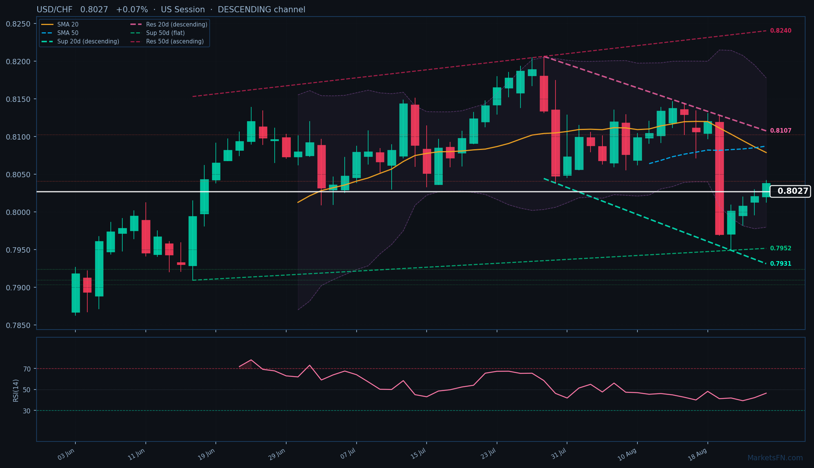Click the 0.8250 price axis label
Image resolution: width=814 pixels, height=468 pixels.
click(x=18, y=24)
